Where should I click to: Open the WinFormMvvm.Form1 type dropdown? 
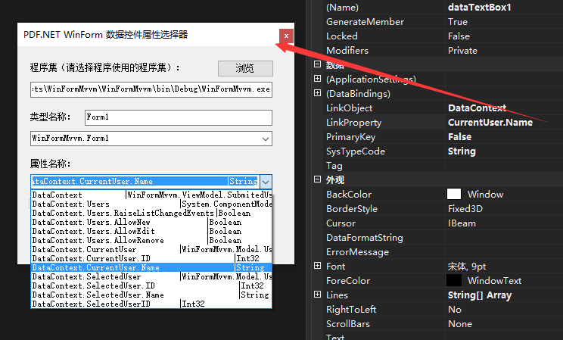pyautogui.click(x=266, y=139)
